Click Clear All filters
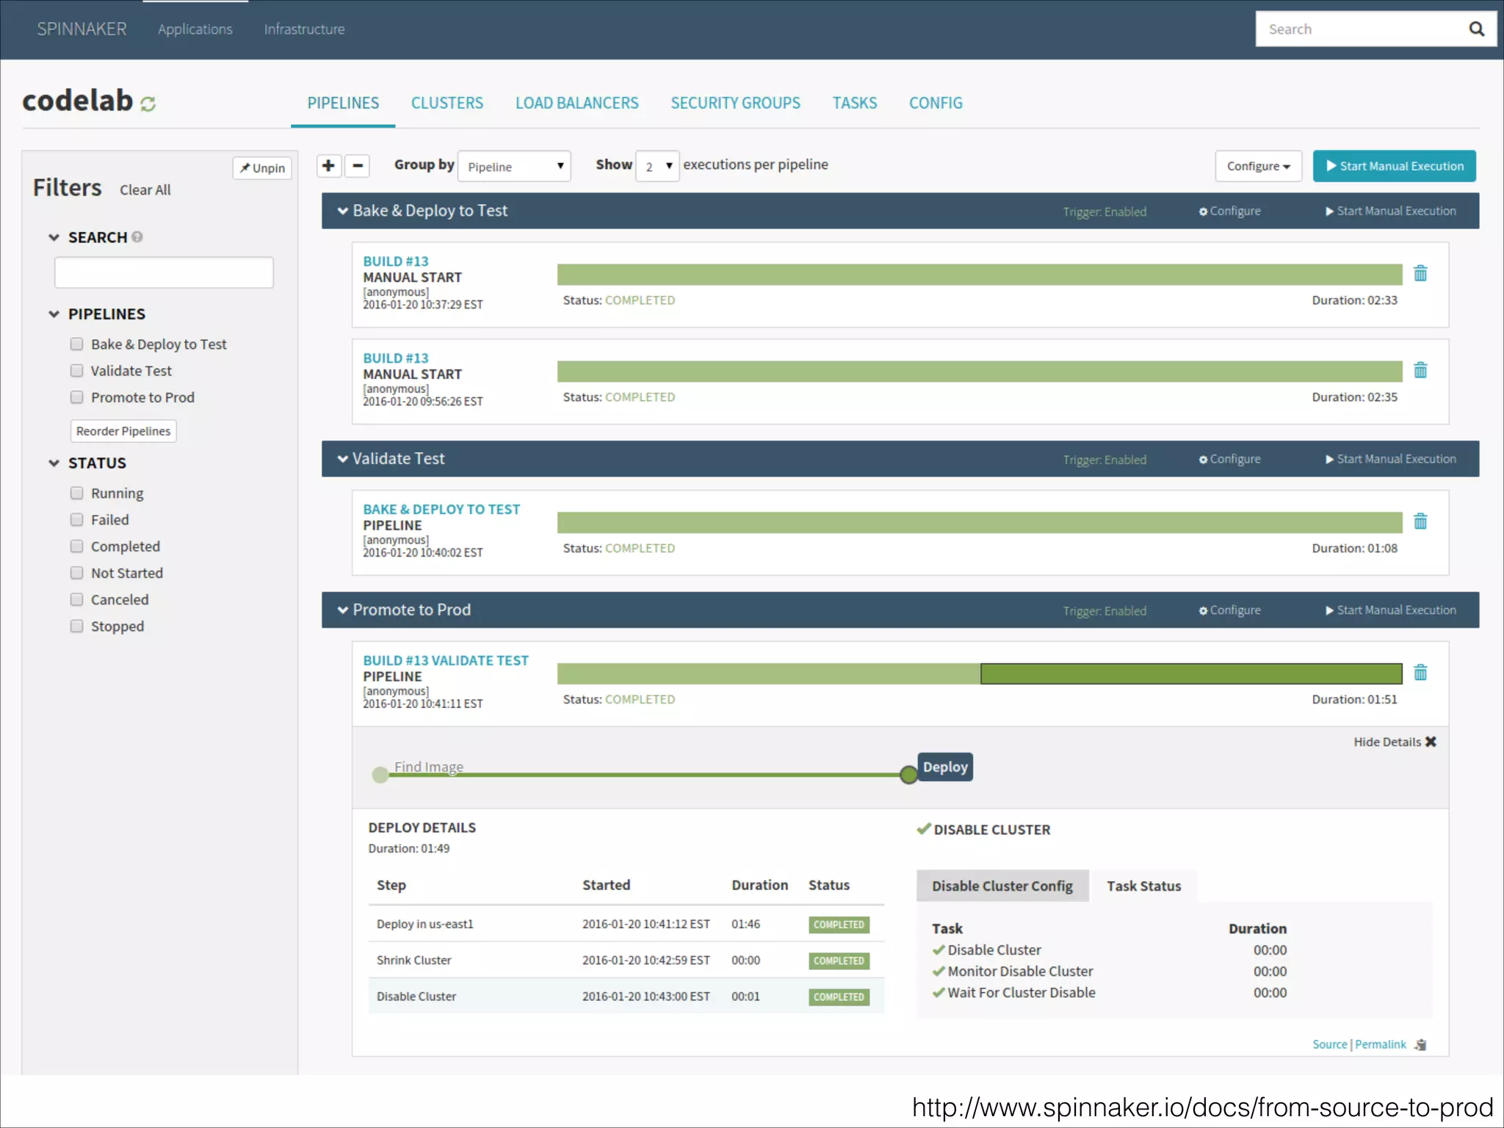Screen dimensions: 1504x1128 pos(145,190)
